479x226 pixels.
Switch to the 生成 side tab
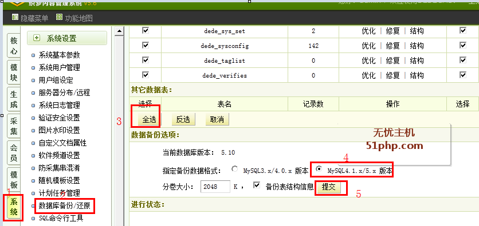(13, 99)
